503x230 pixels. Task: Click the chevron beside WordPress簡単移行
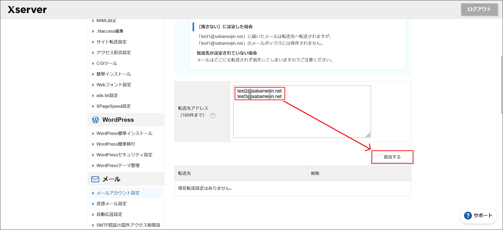click(x=93, y=144)
